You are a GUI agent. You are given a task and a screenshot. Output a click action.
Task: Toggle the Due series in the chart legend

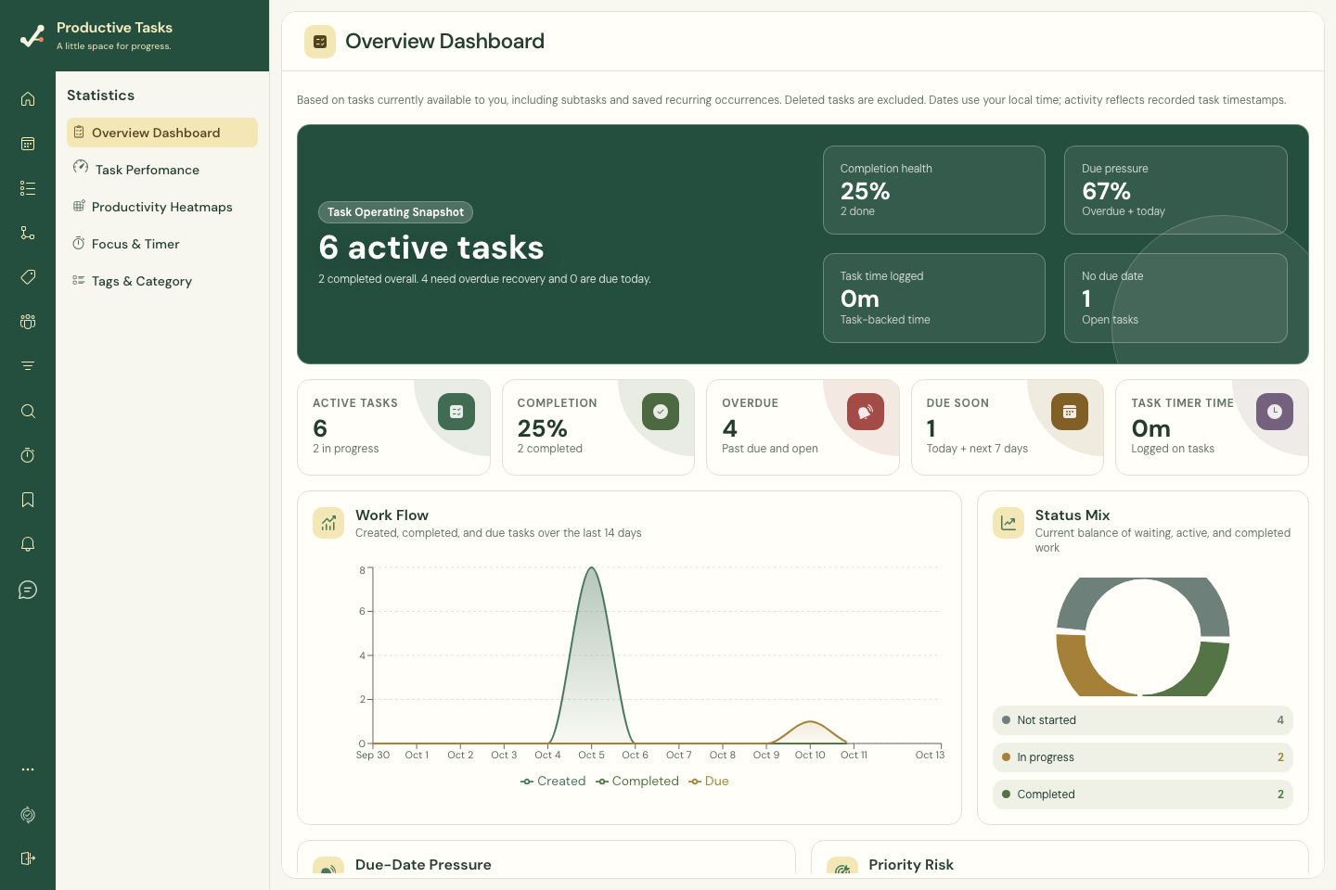[x=709, y=782]
